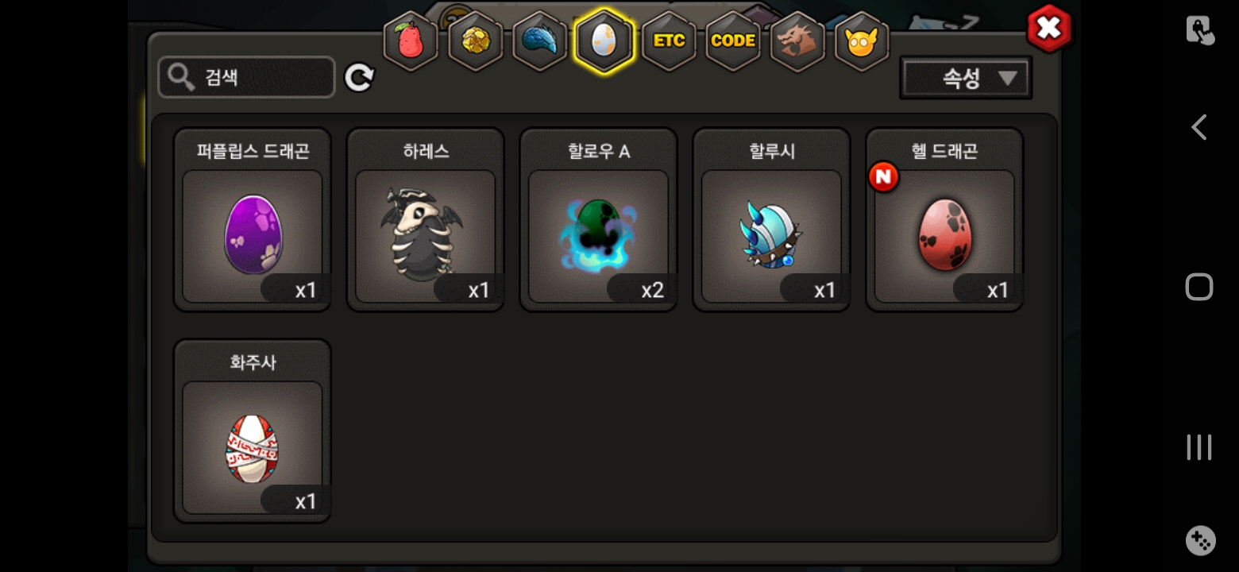Select the egg inventory tab
This screenshot has height=572, width=1239.
click(x=604, y=41)
